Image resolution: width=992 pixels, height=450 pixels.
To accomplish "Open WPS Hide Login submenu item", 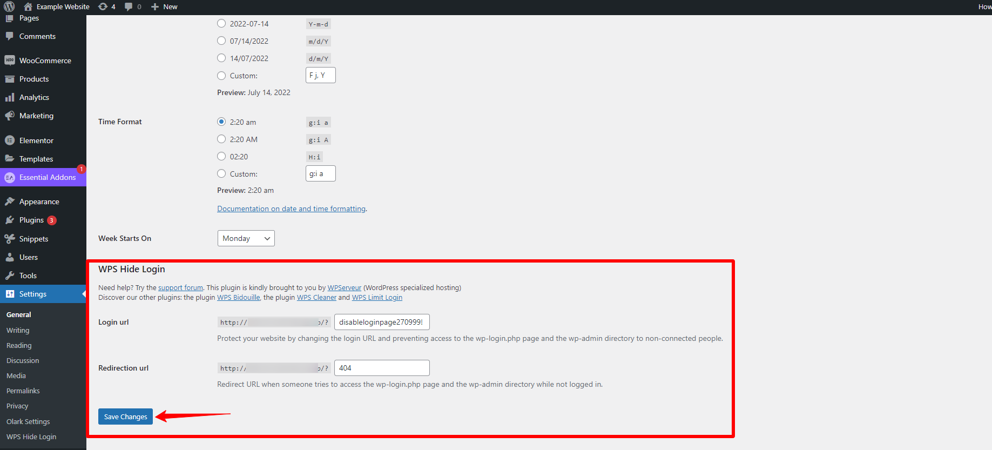I will pos(31,436).
